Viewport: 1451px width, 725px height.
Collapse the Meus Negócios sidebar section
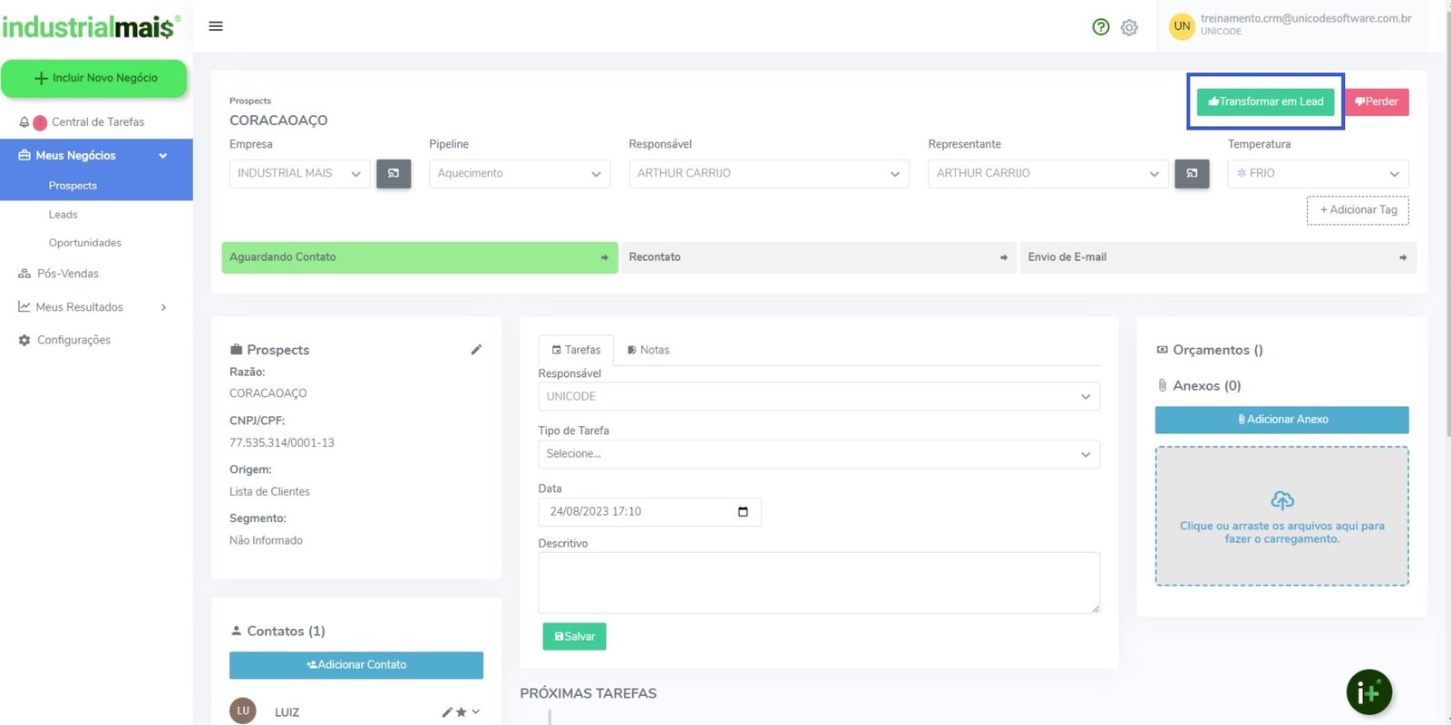(x=163, y=156)
